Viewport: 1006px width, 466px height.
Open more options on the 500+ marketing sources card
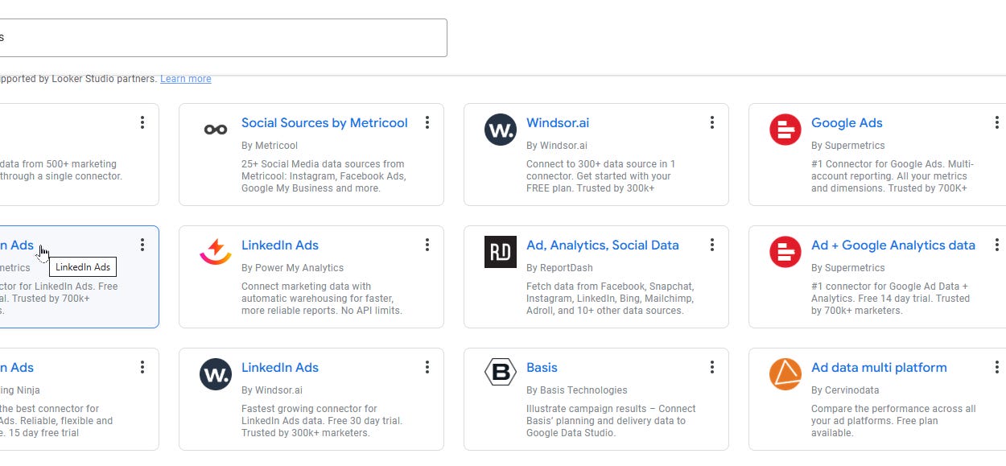142,122
